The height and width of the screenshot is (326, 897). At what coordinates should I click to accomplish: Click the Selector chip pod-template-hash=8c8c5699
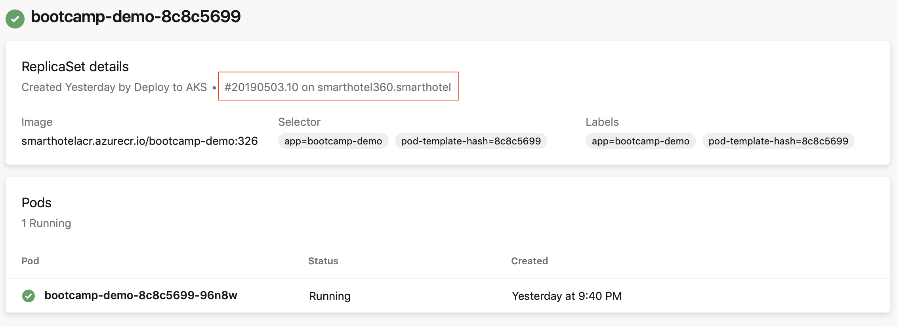point(471,141)
